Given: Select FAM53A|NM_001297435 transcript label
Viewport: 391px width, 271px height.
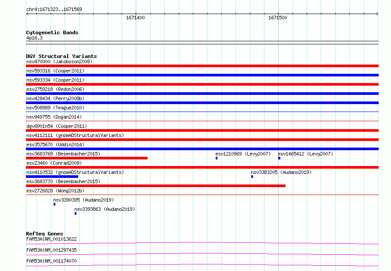Looking at the screenshot, I should (51, 250).
